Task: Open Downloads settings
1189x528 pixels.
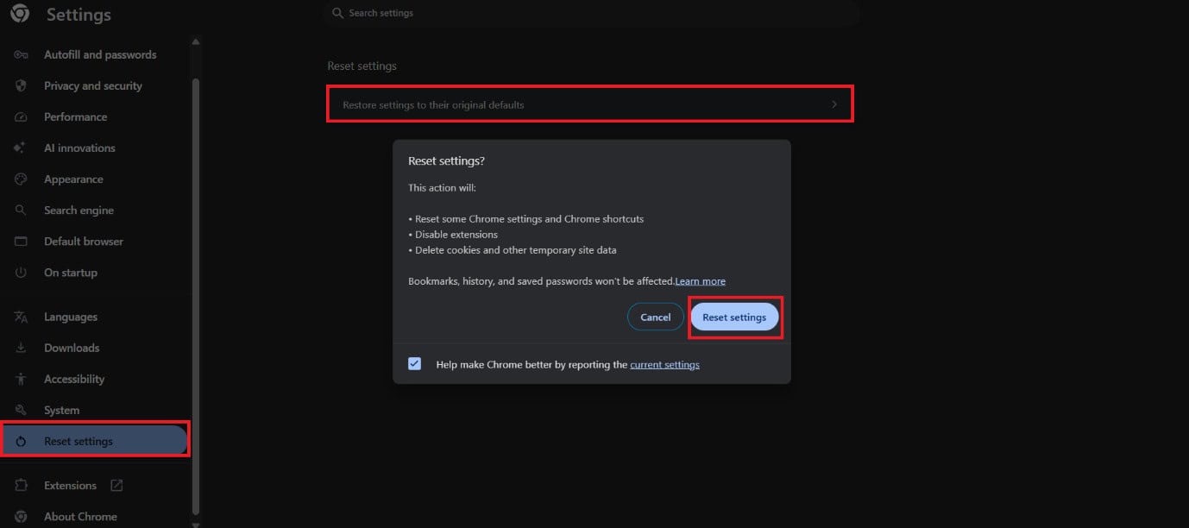Action: coord(72,348)
